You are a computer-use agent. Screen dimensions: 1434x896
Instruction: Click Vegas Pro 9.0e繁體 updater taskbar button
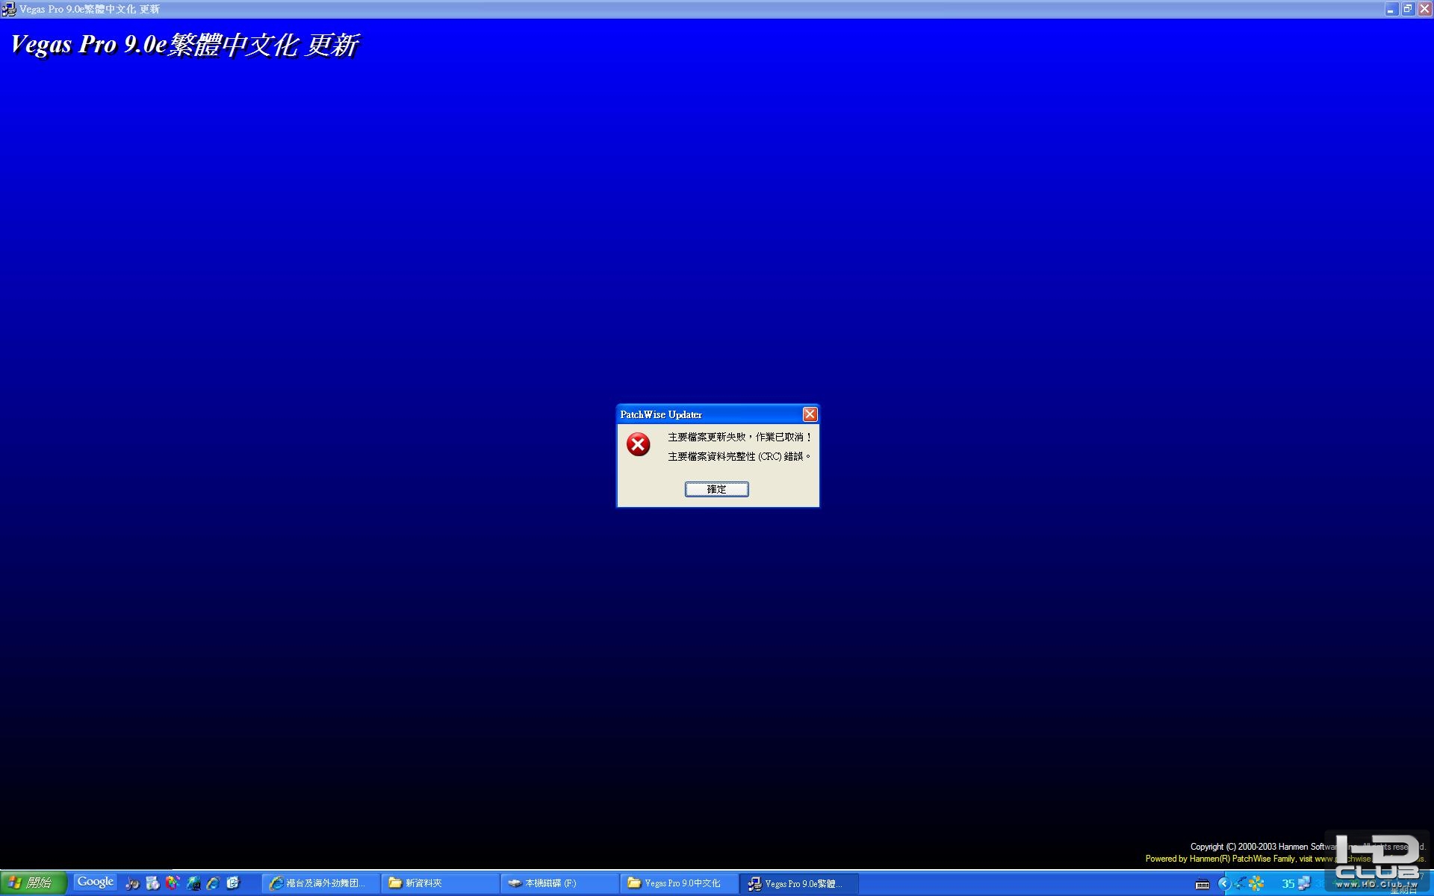tap(799, 883)
